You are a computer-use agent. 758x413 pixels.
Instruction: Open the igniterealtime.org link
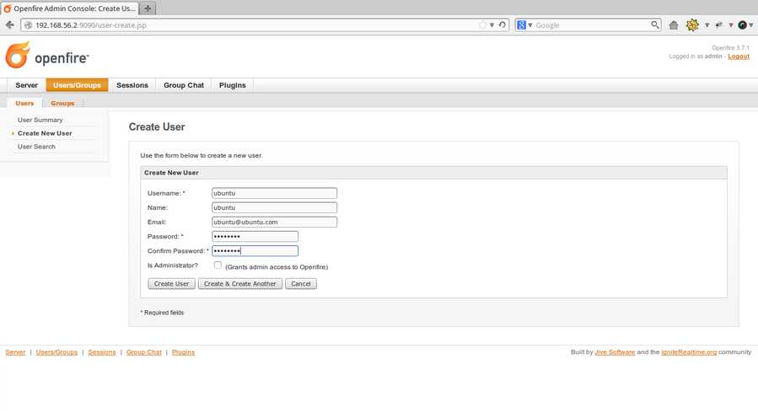pyautogui.click(x=689, y=352)
